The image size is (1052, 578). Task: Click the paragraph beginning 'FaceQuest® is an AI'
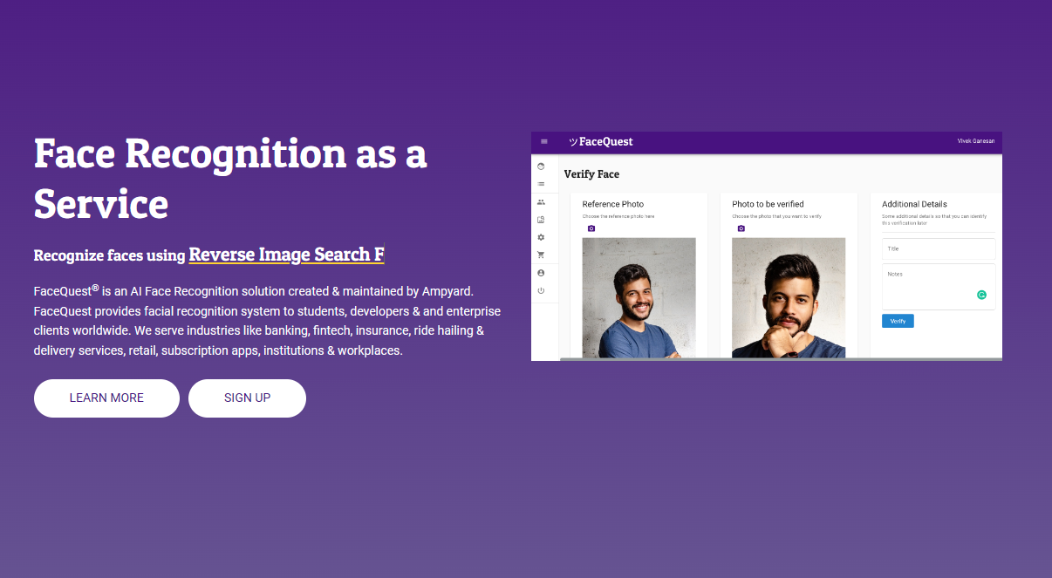coord(268,320)
